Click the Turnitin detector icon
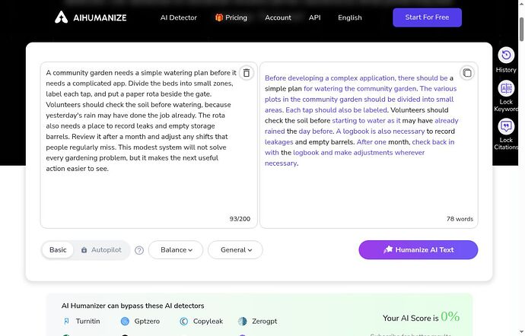The image size is (525, 336). click(66, 322)
